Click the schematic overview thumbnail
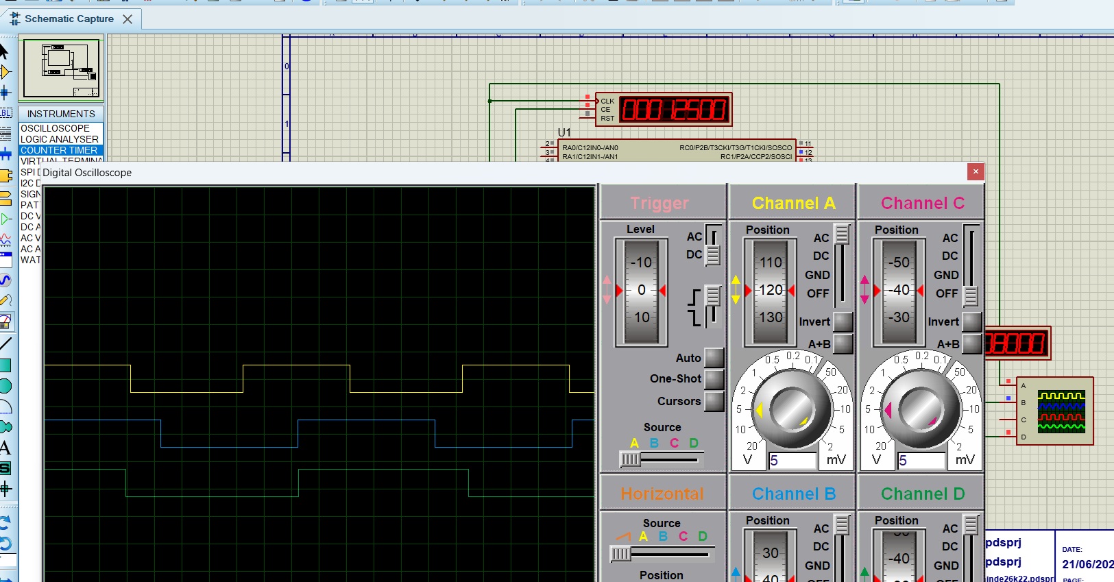This screenshot has width=1114, height=582. pyautogui.click(x=61, y=69)
